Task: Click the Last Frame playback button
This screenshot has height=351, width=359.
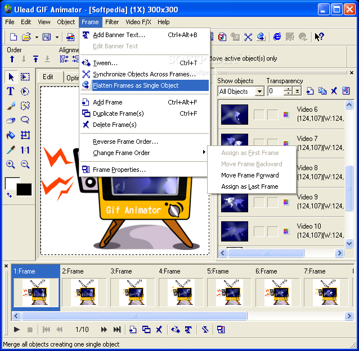Action: (x=117, y=329)
